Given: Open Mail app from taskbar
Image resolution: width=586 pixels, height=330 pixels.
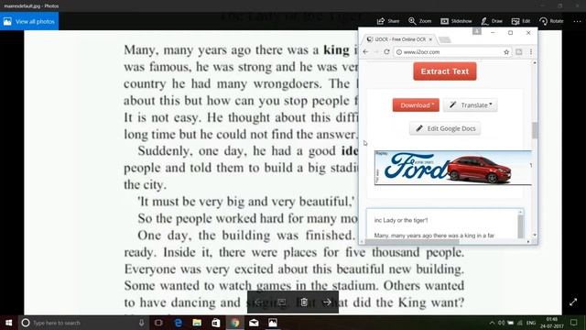Looking at the screenshot, I should [254, 323].
